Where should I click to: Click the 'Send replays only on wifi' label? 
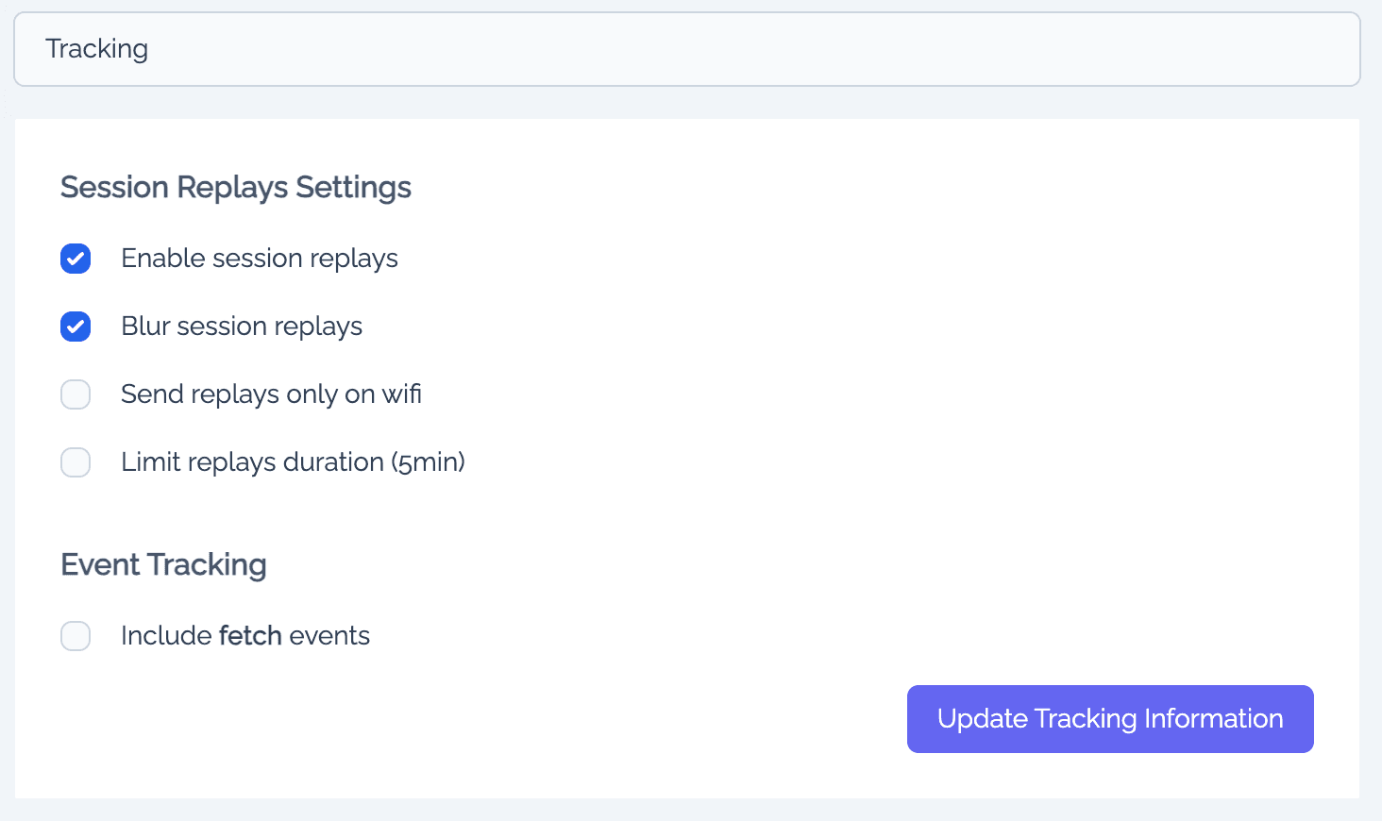pyautogui.click(x=271, y=394)
